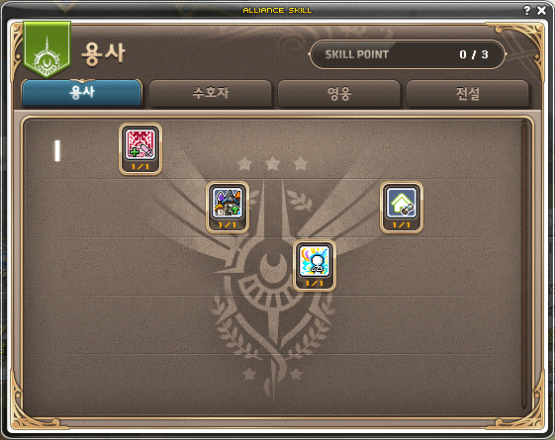
Task: Select the 전설 tab
Action: pyautogui.click(x=467, y=93)
